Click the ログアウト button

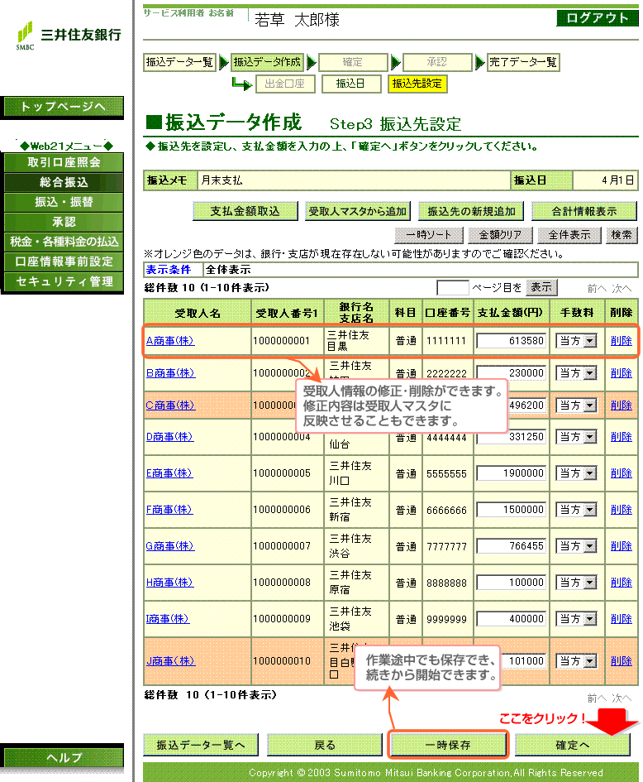click(598, 18)
